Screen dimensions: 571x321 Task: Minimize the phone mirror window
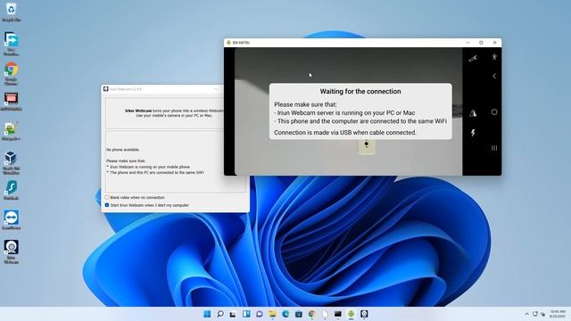point(468,43)
